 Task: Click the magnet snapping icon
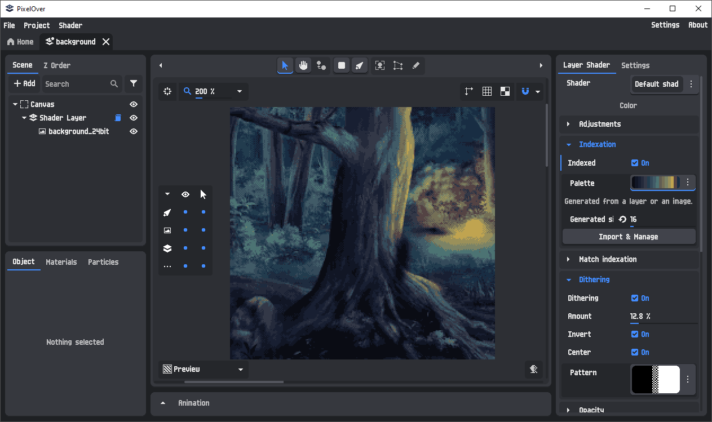click(x=525, y=91)
